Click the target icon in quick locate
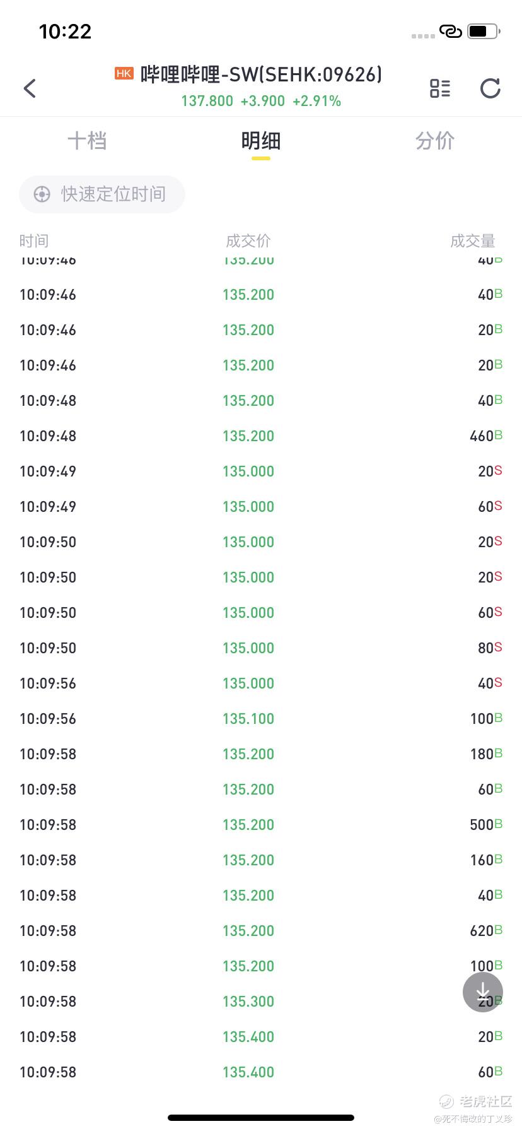Viewport: 522px width, 1131px height. point(42,194)
